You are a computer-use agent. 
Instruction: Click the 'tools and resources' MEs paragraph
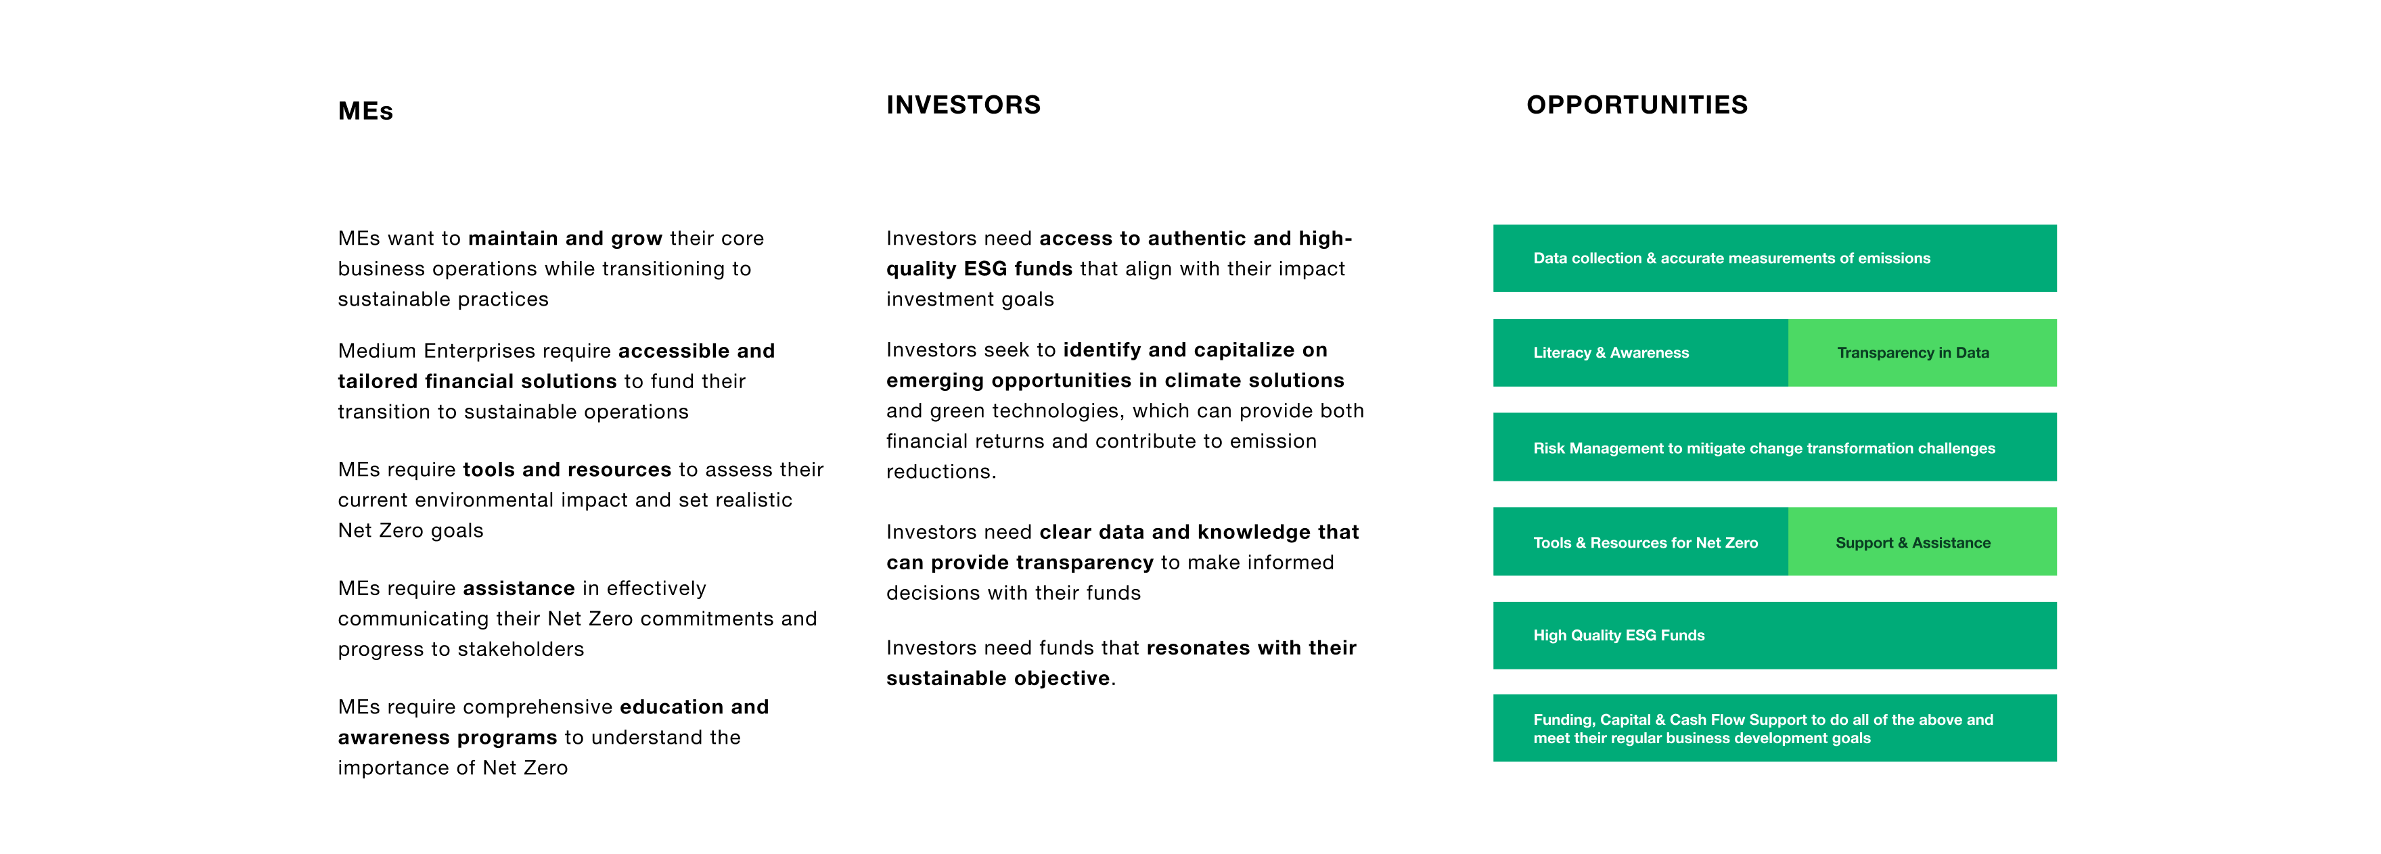pyautogui.click(x=580, y=500)
